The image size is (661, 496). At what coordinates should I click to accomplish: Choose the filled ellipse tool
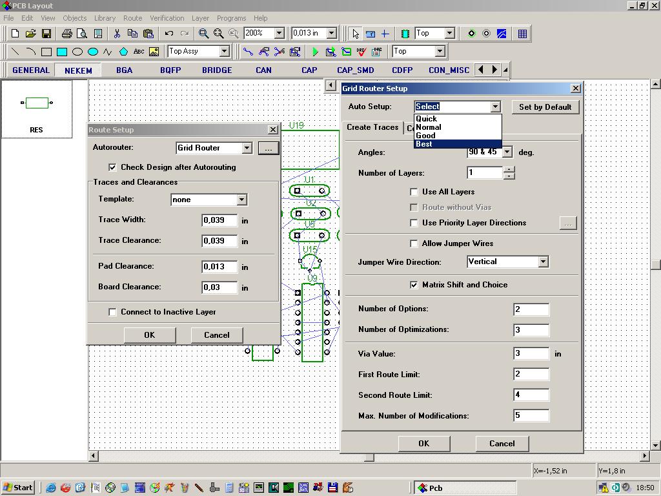(x=93, y=52)
